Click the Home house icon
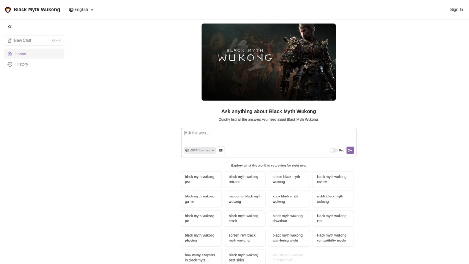 [10, 53]
